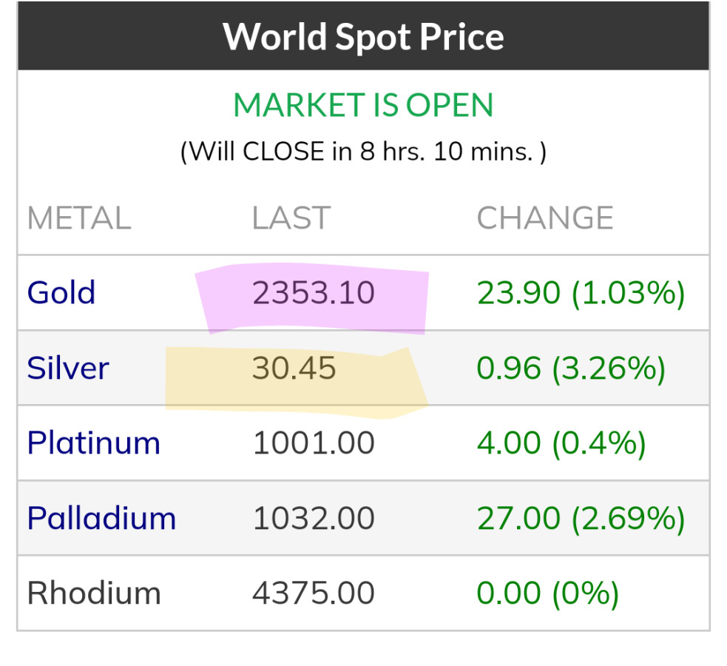The height and width of the screenshot is (666, 727).
Task: Click Gold change 23.90 (1.03%)
Action: click(x=581, y=293)
